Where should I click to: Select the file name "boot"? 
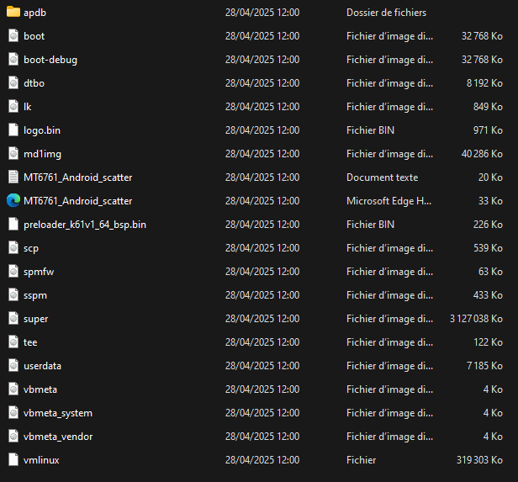34,36
